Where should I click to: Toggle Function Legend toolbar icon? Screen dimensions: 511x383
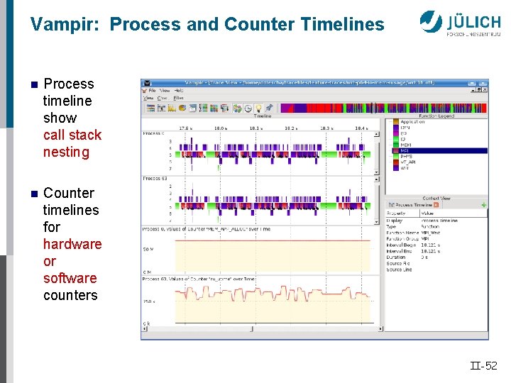237,108
